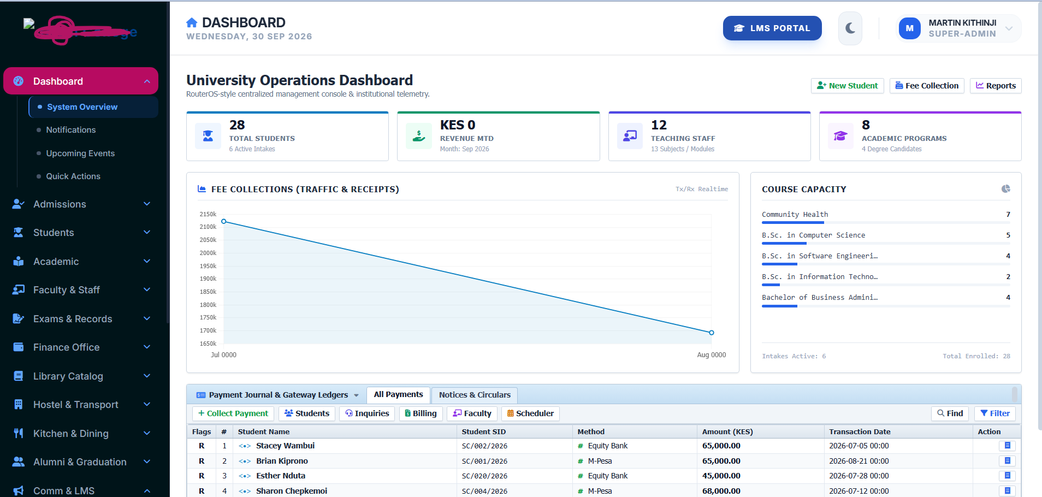The height and width of the screenshot is (497, 1042).
Task: Click the Alumni & Graduation icon
Action: pyautogui.click(x=19, y=461)
